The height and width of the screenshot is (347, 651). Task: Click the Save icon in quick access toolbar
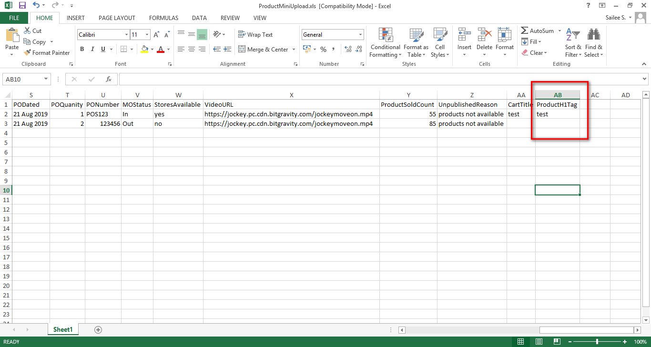pos(22,6)
